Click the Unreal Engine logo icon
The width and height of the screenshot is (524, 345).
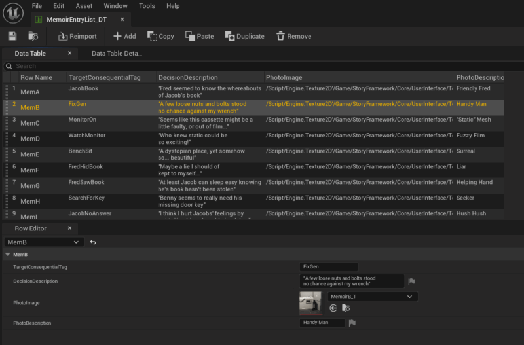click(x=13, y=12)
